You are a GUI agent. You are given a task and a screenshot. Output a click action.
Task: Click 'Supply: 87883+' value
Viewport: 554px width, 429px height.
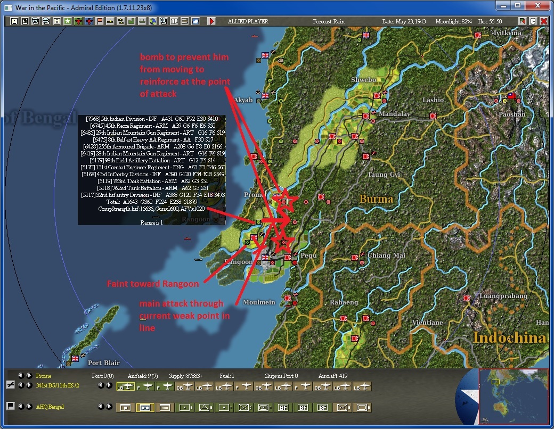186,376
